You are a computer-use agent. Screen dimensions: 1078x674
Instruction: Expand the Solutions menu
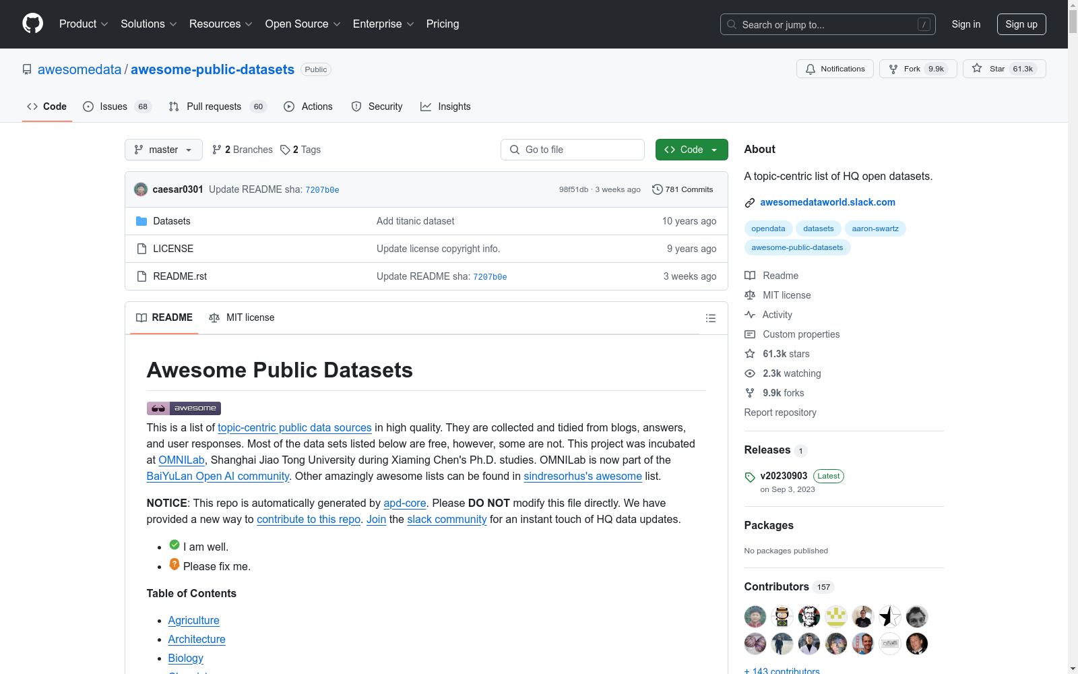point(149,24)
